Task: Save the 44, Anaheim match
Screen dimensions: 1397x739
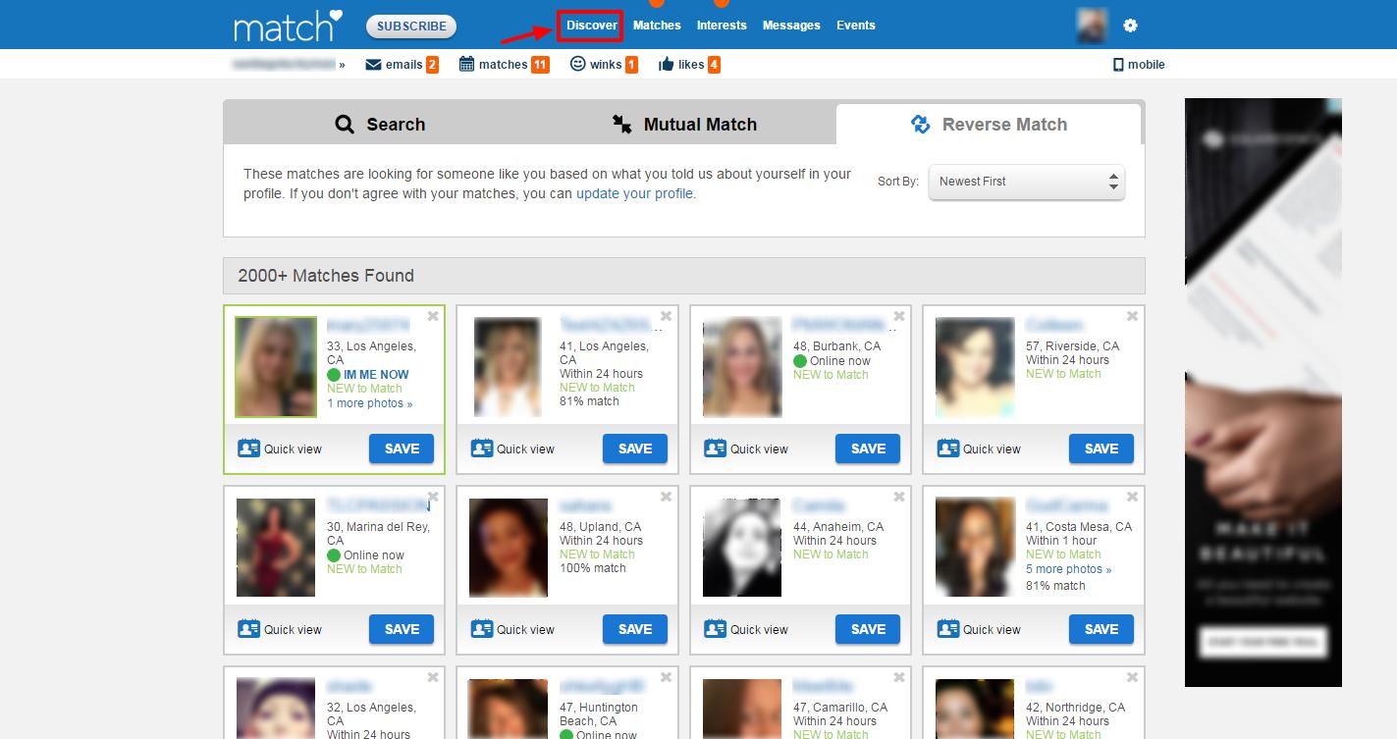Action: pyautogui.click(x=868, y=629)
